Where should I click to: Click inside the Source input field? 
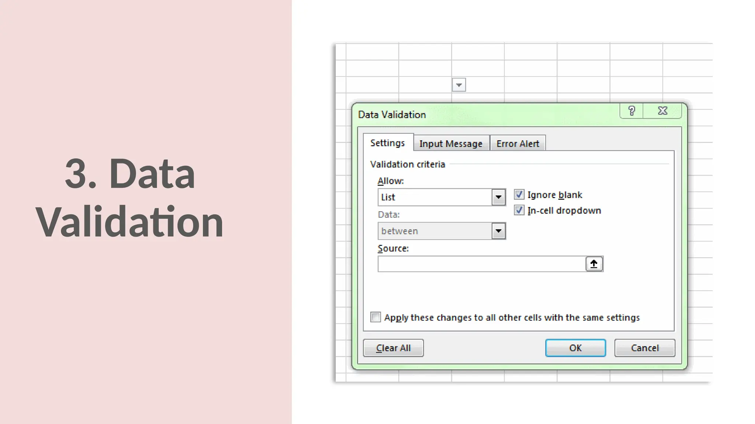[x=482, y=264]
